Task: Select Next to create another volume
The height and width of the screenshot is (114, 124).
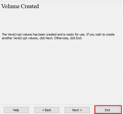Action: 77,110
